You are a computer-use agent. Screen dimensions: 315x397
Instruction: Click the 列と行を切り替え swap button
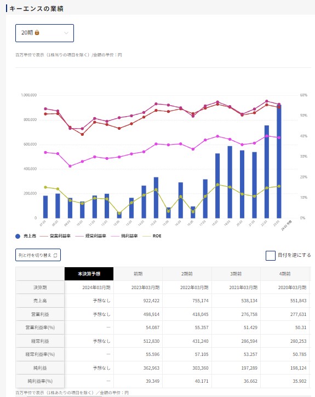point(38,255)
